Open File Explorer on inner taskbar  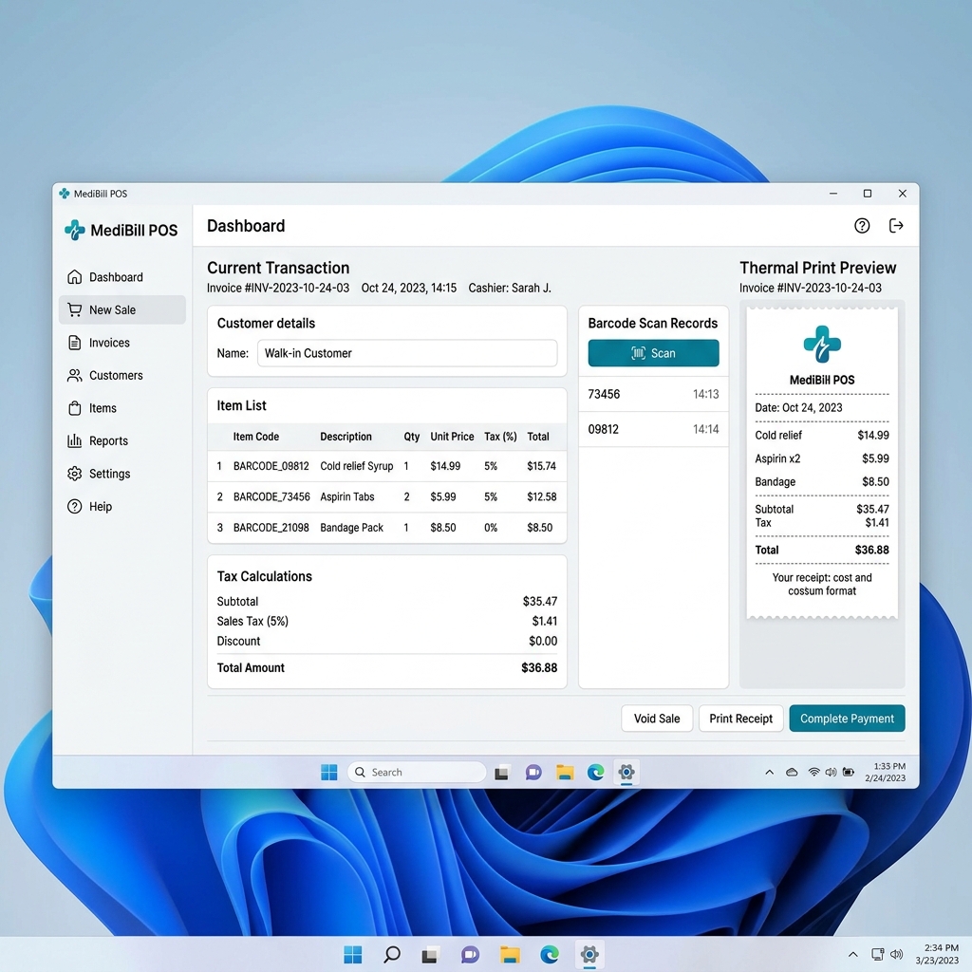pos(564,773)
